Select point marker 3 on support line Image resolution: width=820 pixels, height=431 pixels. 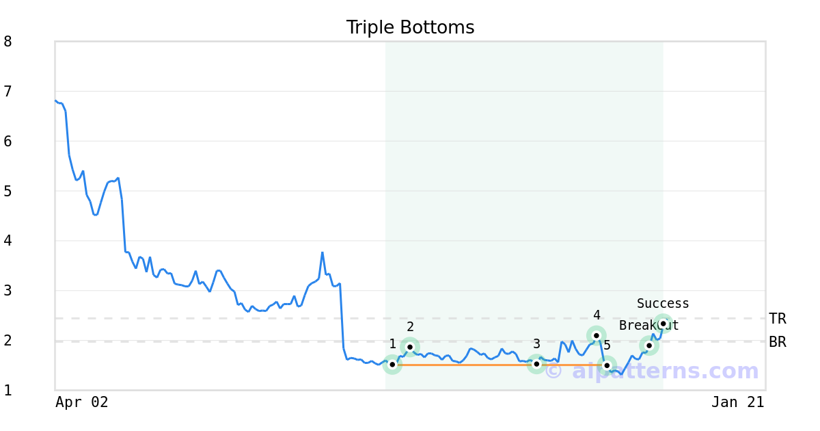point(537,364)
